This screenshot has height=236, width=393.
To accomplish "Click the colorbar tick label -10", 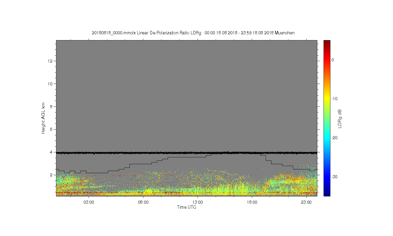I will (x=334, y=99).
